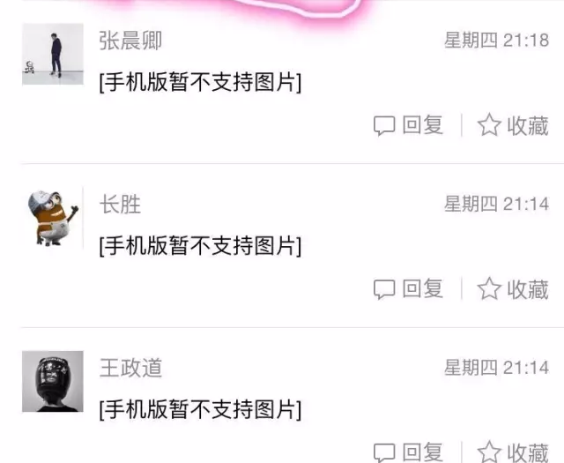Tap the username 张晨卿
Viewport: 564px width, 463px height.
(x=130, y=41)
